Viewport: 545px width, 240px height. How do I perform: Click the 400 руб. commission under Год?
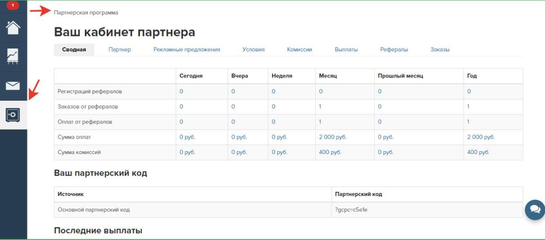tap(478, 152)
